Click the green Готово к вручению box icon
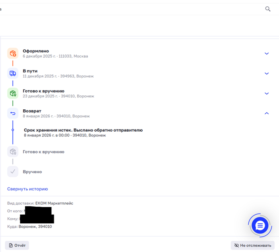The width and height of the screenshot is (279, 252). (13, 93)
